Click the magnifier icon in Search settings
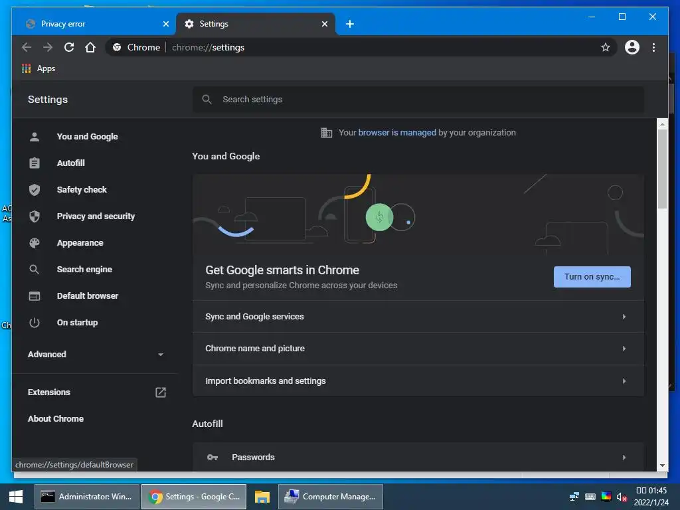Screen dimensions: 680x510 point(207,100)
